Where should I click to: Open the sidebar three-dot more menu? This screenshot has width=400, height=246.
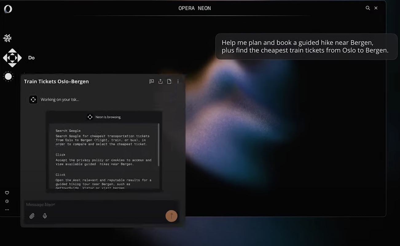tap(7, 210)
